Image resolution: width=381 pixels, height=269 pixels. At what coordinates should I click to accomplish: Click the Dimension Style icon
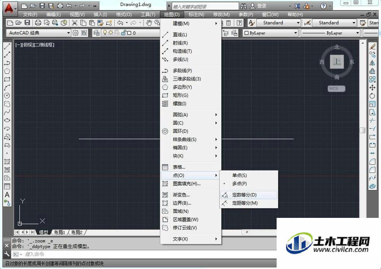(307, 23)
